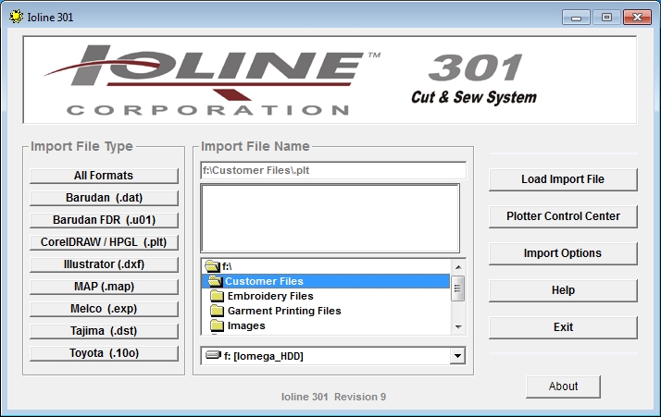
Task: Click folder list scroll up arrow
Action: 458,267
